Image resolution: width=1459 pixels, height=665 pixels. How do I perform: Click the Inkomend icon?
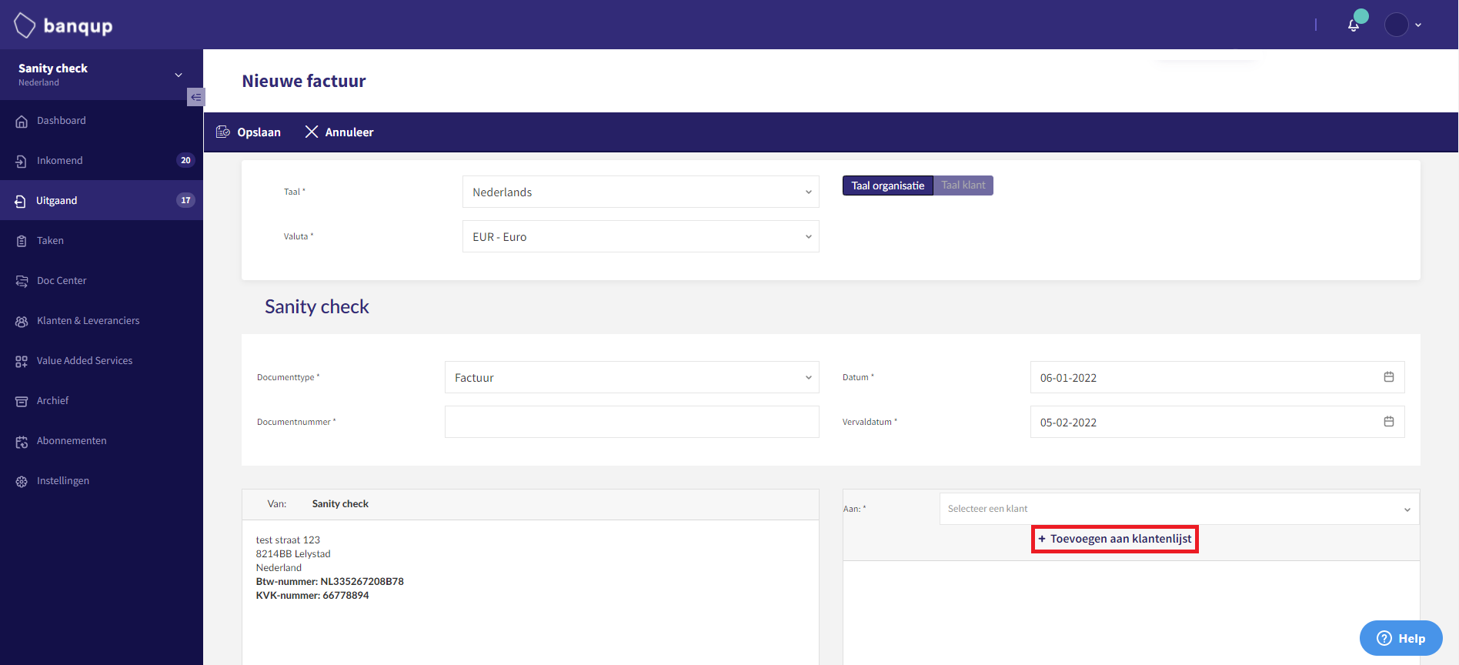click(22, 161)
